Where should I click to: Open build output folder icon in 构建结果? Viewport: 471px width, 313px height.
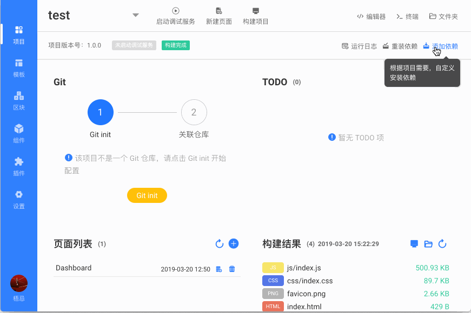pos(428,244)
